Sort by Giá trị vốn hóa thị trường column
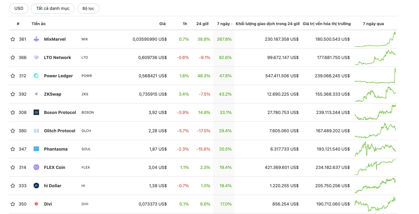This screenshot has width=419, height=214. [327, 24]
